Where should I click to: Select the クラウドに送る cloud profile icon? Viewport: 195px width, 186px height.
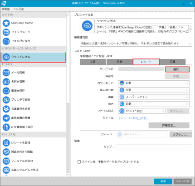6,57
